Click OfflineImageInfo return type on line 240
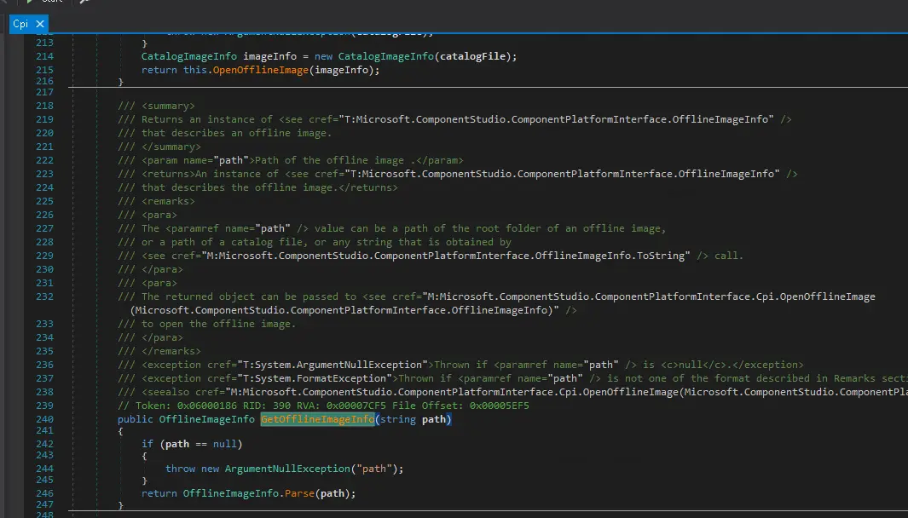This screenshot has width=908, height=518. 206,419
